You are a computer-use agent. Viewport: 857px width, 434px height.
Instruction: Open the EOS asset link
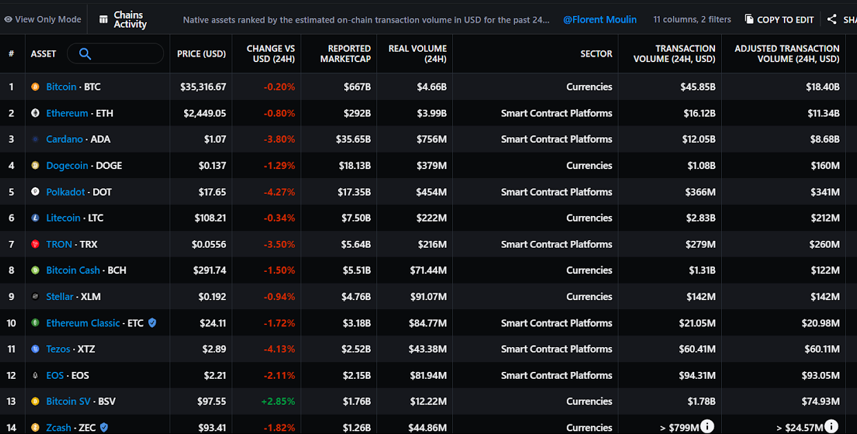pyautogui.click(x=55, y=375)
